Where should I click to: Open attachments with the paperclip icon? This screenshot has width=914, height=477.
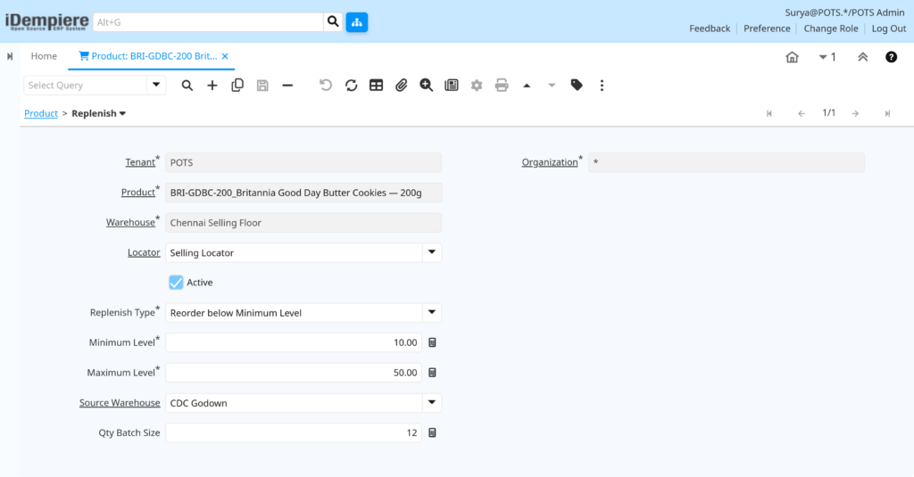click(x=401, y=85)
